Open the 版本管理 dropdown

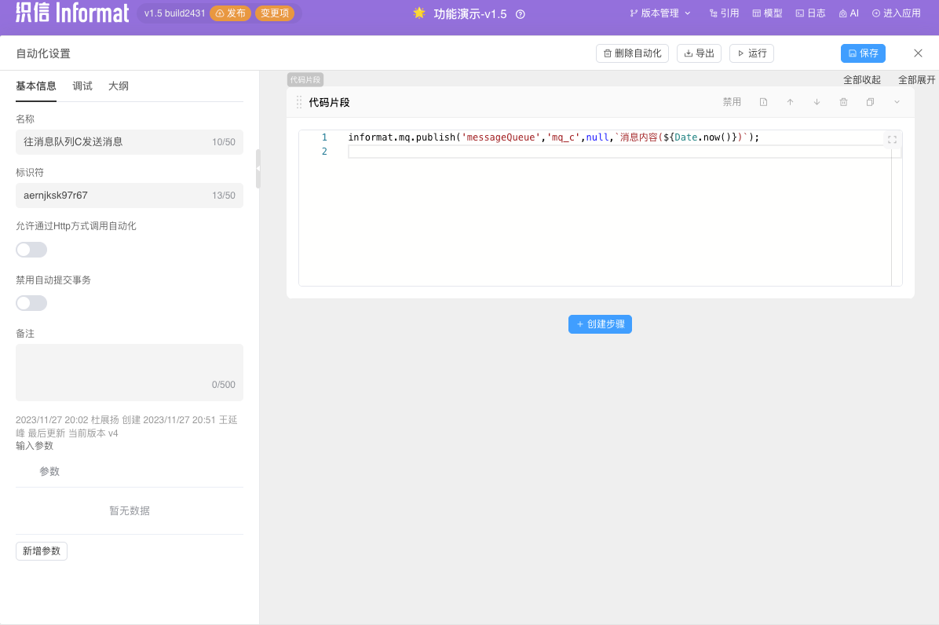[659, 13]
